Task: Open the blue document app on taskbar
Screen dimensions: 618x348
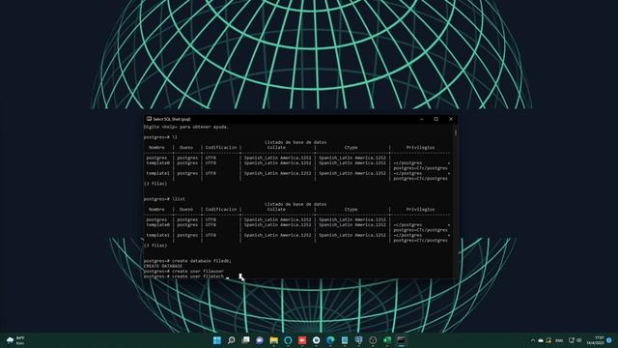Action: tap(345, 340)
